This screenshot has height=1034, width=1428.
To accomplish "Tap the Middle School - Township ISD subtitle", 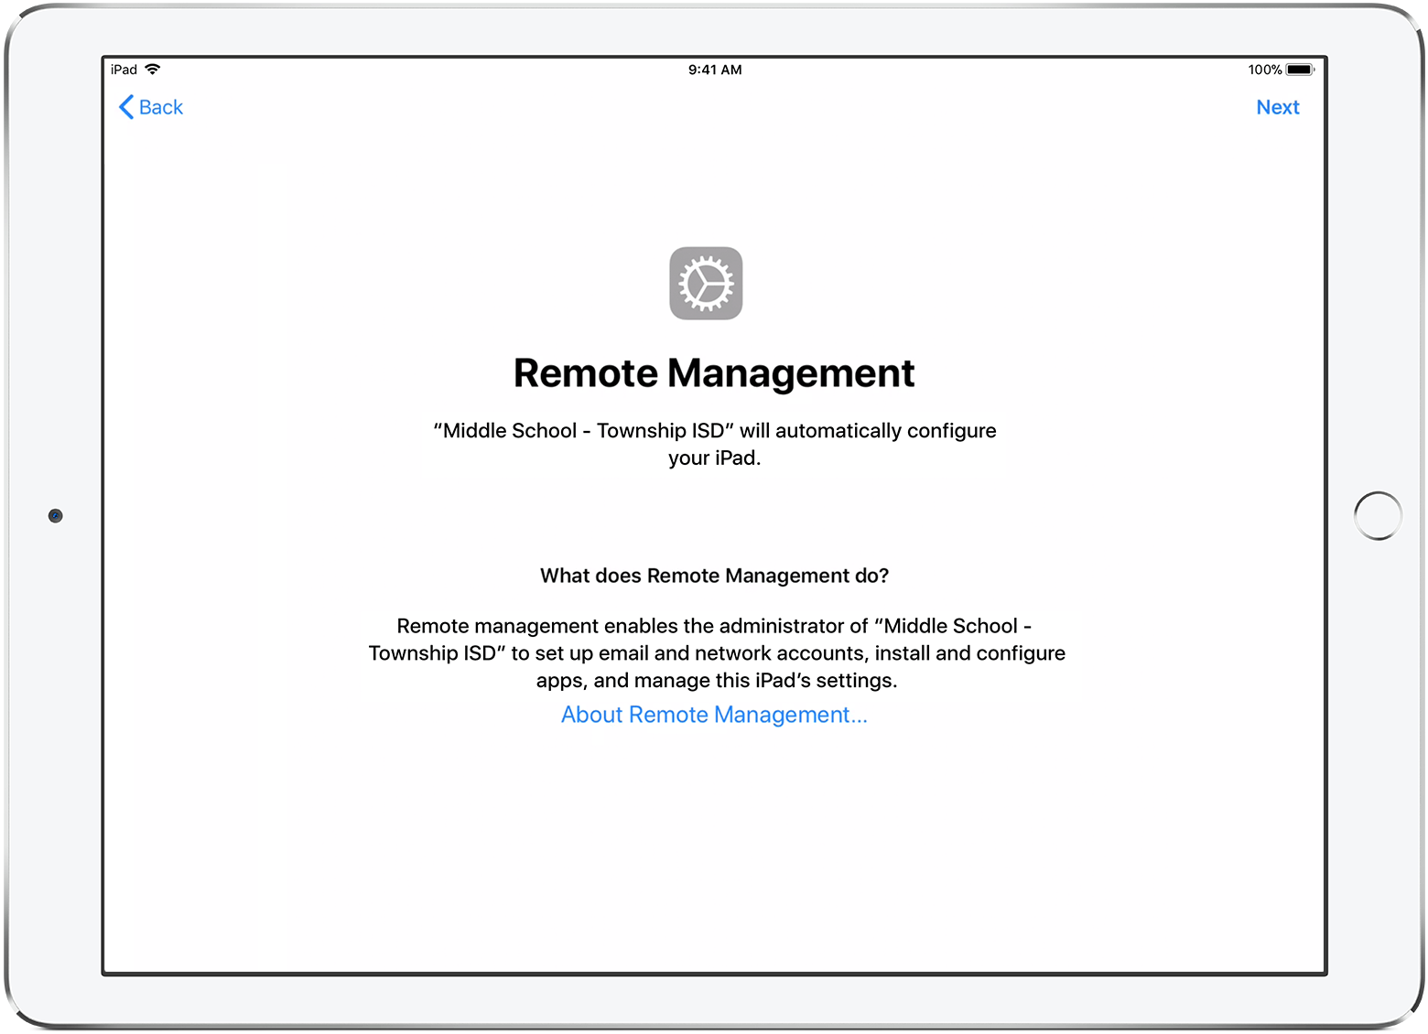I will click(x=714, y=444).
